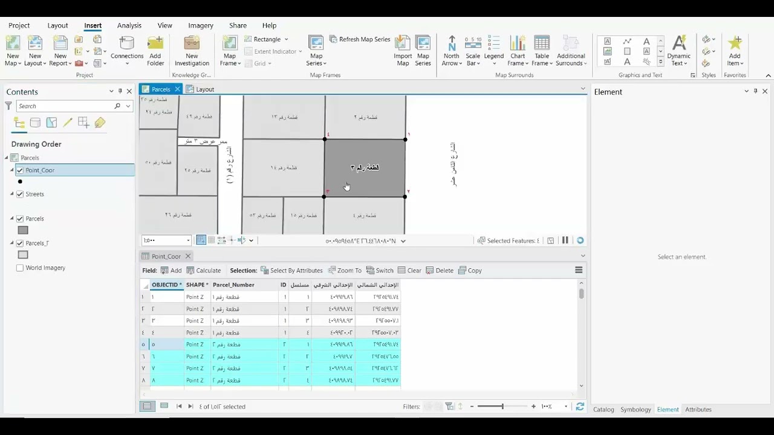Click the Chart Frame button
The height and width of the screenshot is (435, 774).
518,51
